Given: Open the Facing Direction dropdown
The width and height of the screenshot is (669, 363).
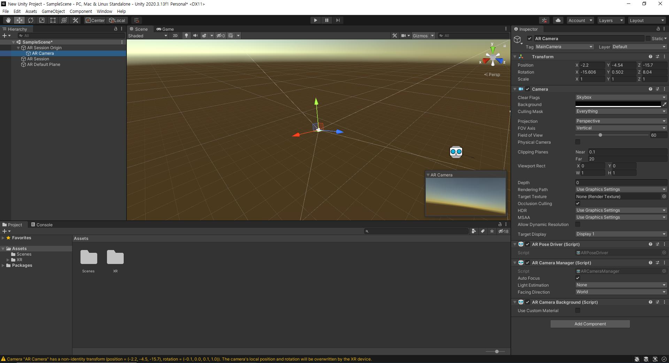Looking at the screenshot, I should click(x=621, y=292).
